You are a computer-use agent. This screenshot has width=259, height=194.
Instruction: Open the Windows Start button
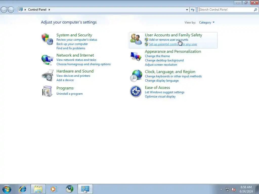click(x=7, y=189)
